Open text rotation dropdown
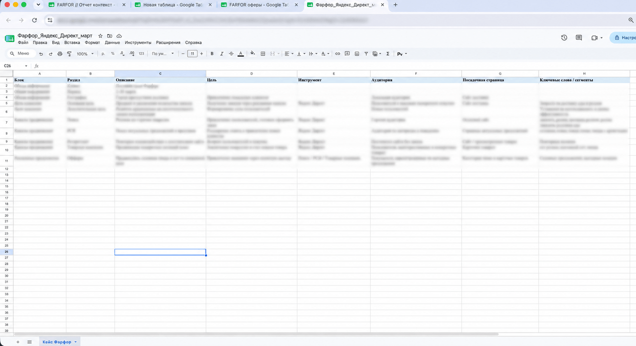The width and height of the screenshot is (636, 346). [x=325, y=54]
